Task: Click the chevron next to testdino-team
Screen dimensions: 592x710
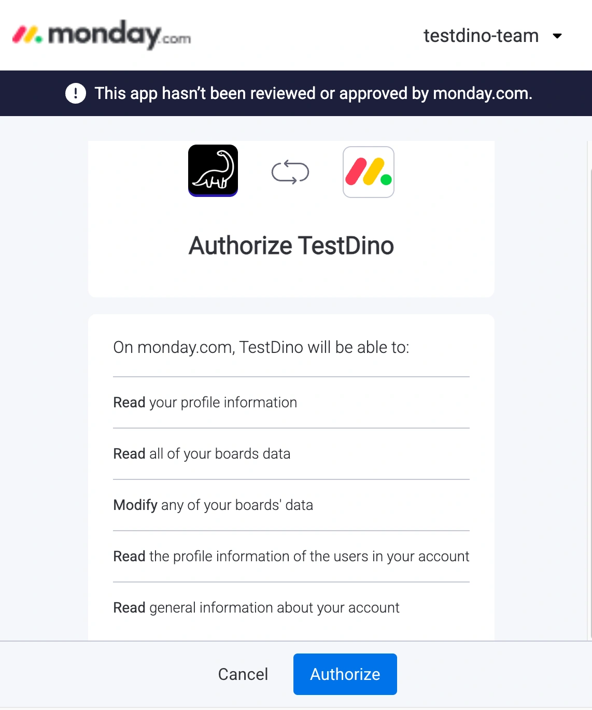Action: click(557, 36)
